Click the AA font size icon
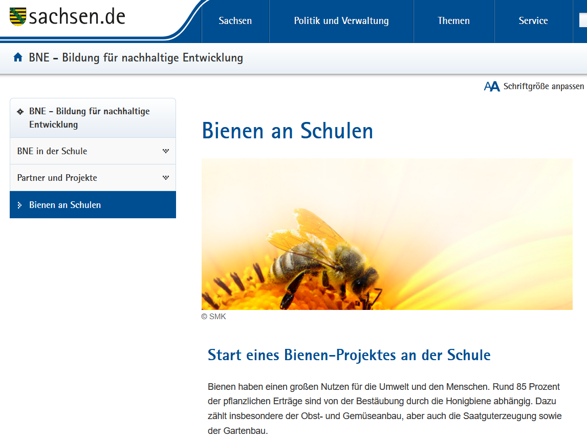 491,86
